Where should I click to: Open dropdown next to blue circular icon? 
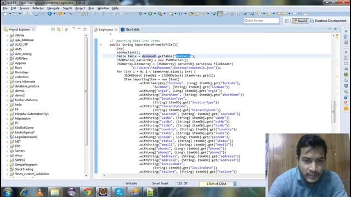point(54,14)
